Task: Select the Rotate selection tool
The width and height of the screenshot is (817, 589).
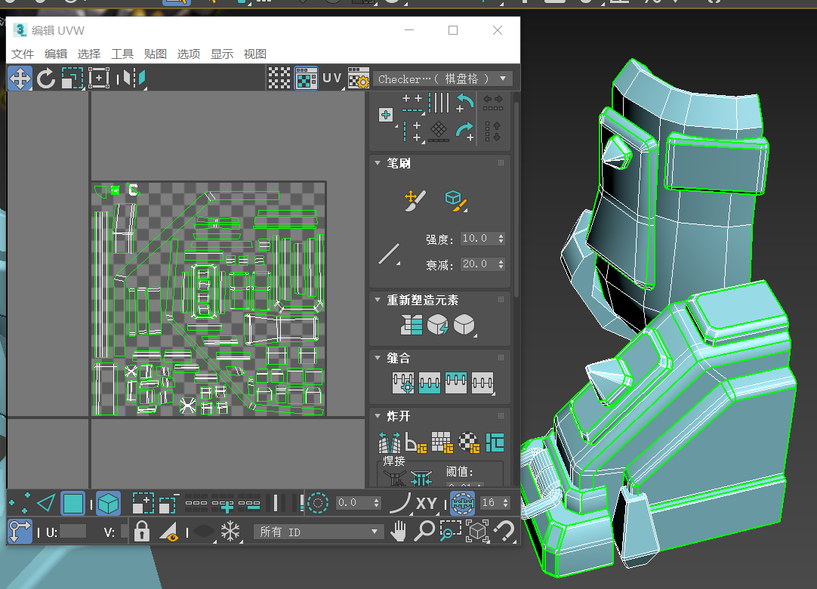Action: [46, 79]
